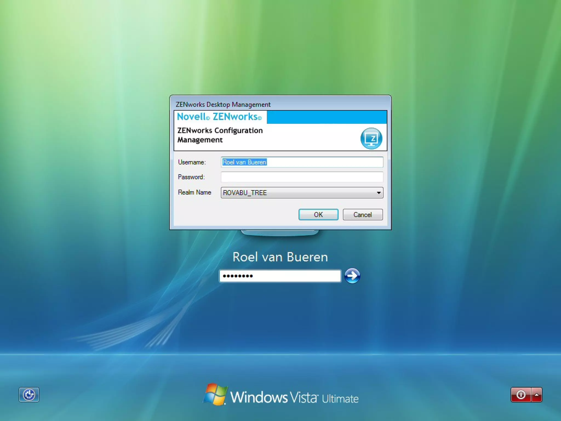561x421 pixels.
Task: Click the Windows login password box
Action: [280, 276]
